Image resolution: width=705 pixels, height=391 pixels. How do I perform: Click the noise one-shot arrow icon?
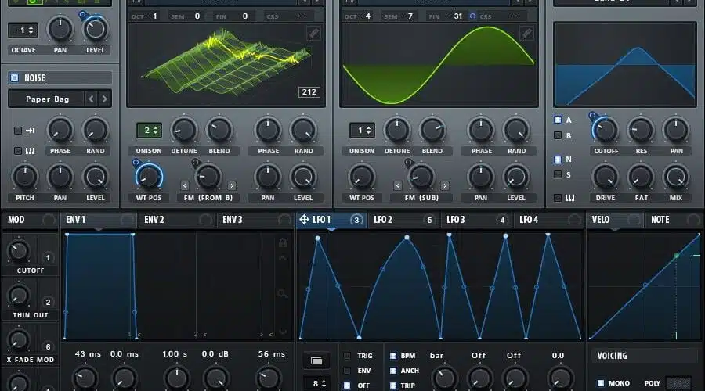pyautogui.click(x=30, y=131)
